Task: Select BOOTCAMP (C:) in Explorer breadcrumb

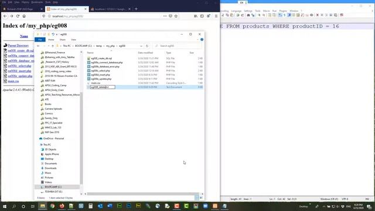Action: click(83, 46)
